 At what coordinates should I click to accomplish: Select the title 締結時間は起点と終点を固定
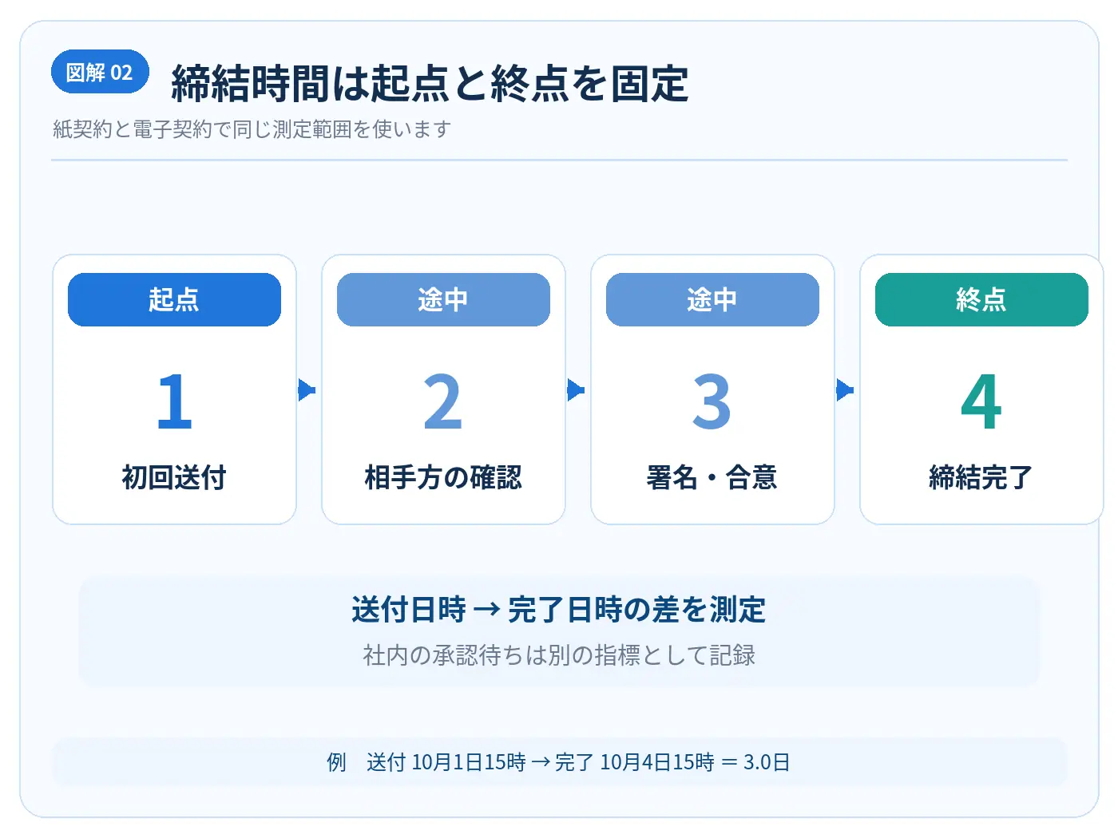(x=430, y=84)
